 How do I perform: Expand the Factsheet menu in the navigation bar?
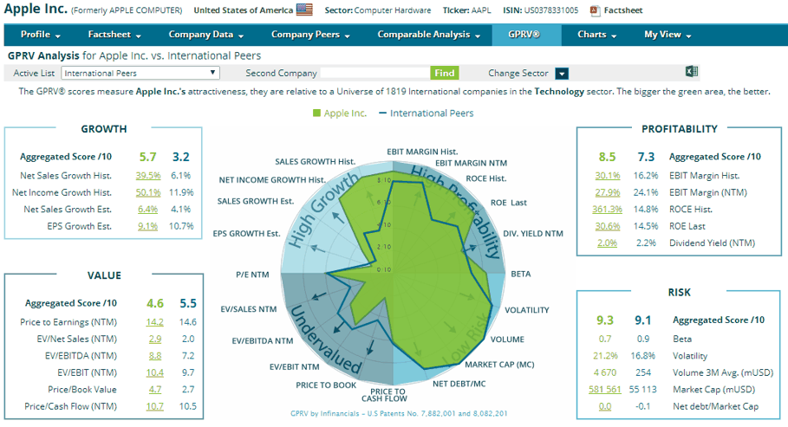tap(114, 35)
